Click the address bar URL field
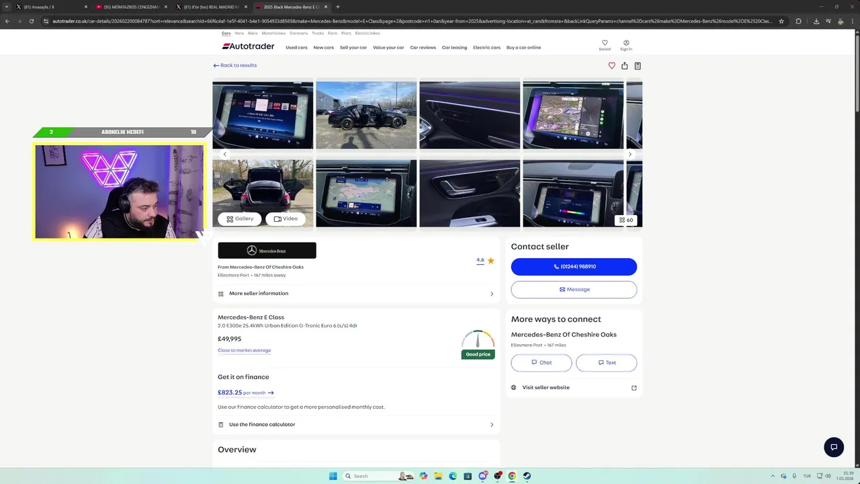 click(x=410, y=21)
